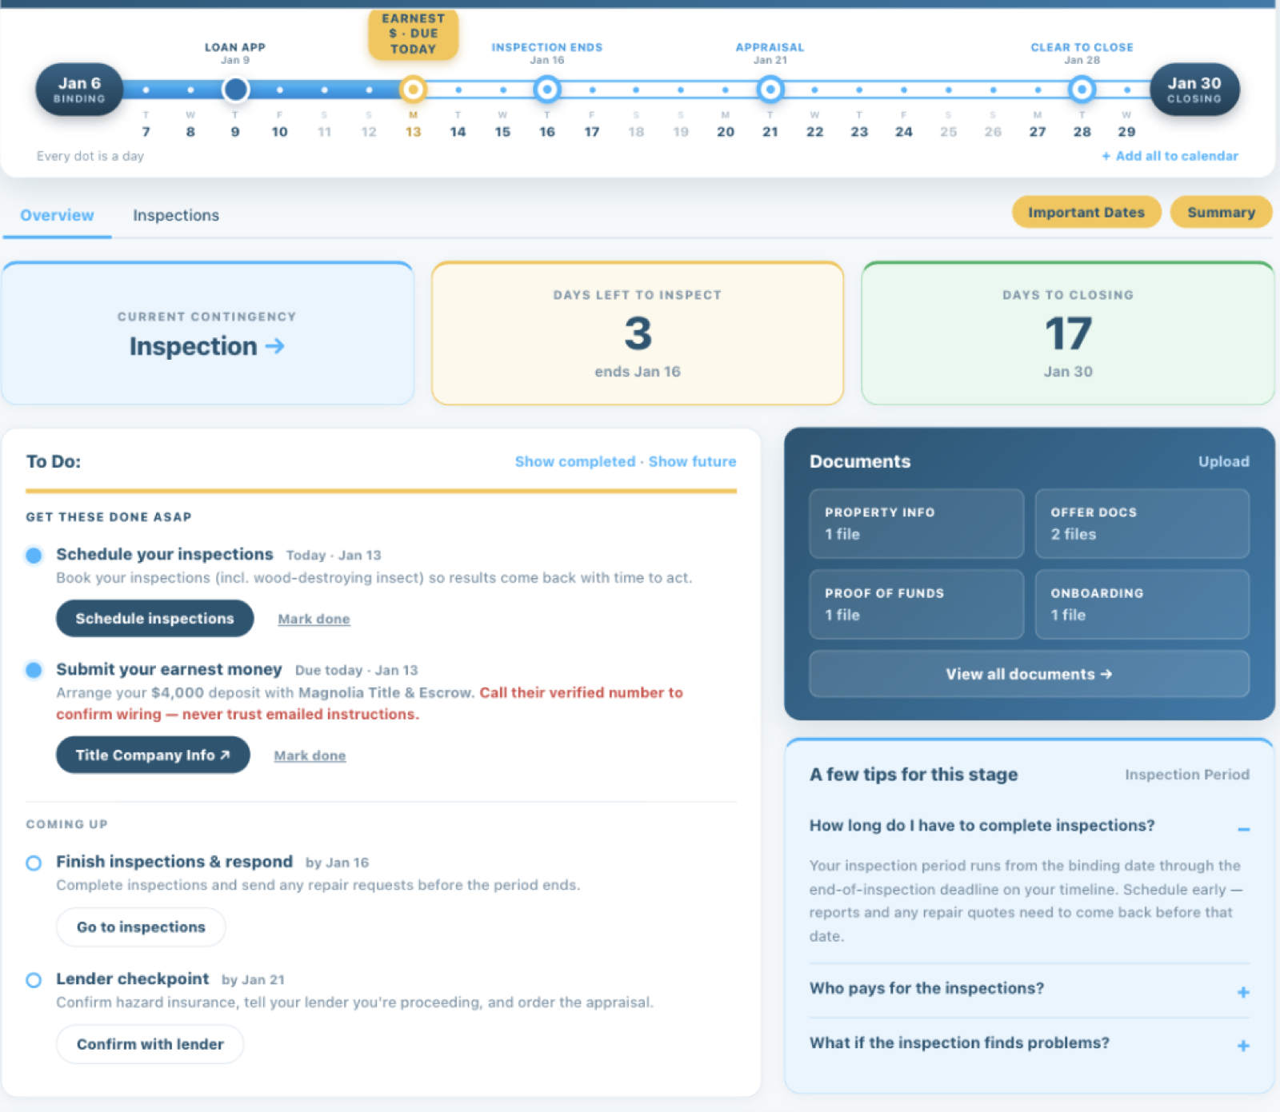This screenshot has width=1280, height=1112.
Task: Click the Jan 6 Binding timeline endpoint
Action: coord(79,90)
